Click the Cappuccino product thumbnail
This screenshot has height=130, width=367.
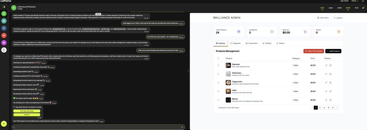(228, 83)
